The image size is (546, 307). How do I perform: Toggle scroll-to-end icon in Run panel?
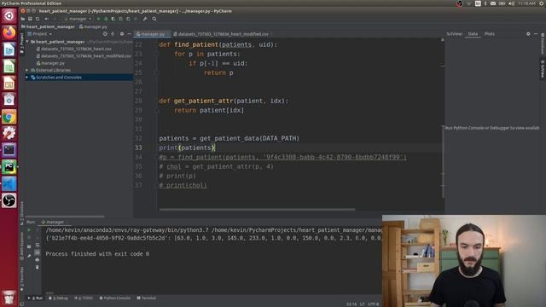[x=38, y=252]
